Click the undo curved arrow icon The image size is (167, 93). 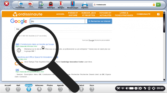(145, 88)
